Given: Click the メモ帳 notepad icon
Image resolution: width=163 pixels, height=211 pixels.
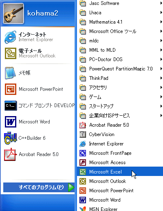Looking at the screenshot, I should coord(11,73).
